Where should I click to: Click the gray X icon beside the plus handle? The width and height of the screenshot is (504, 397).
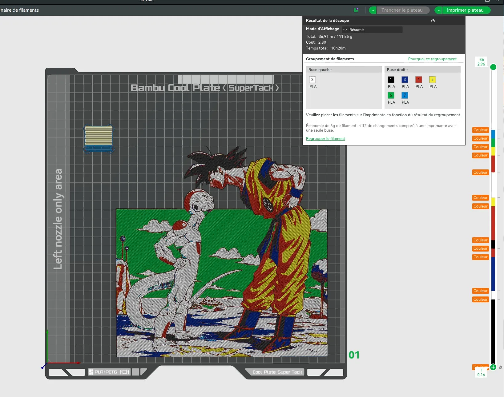500,367
